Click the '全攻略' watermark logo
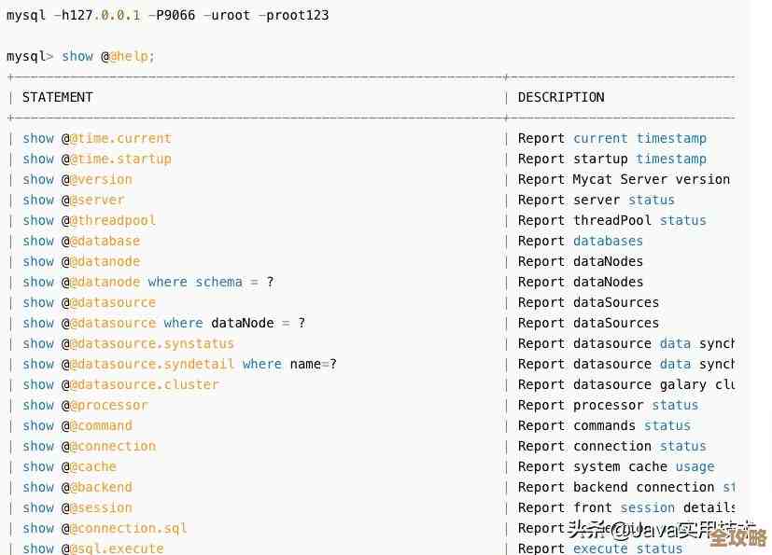This screenshot has width=772, height=555. [x=737, y=537]
